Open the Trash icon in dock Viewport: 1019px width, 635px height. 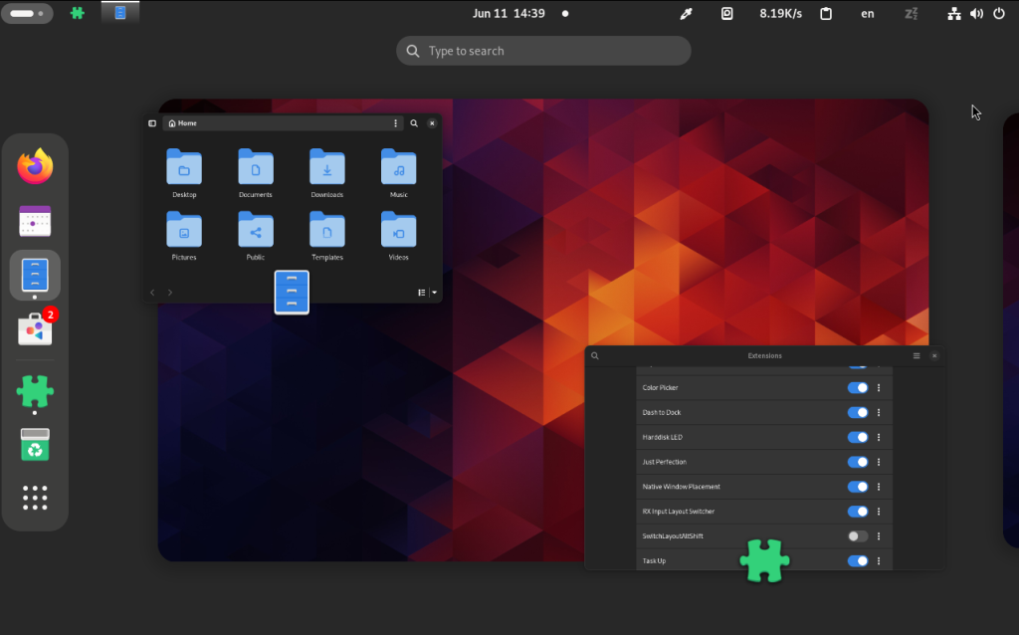tap(35, 445)
